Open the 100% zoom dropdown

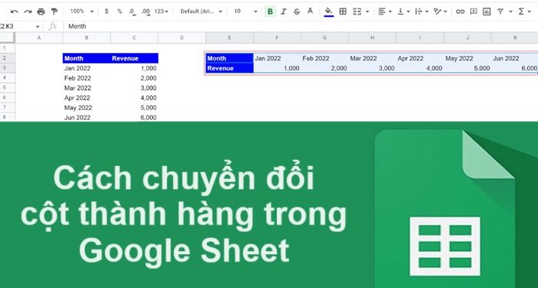(x=81, y=12)
